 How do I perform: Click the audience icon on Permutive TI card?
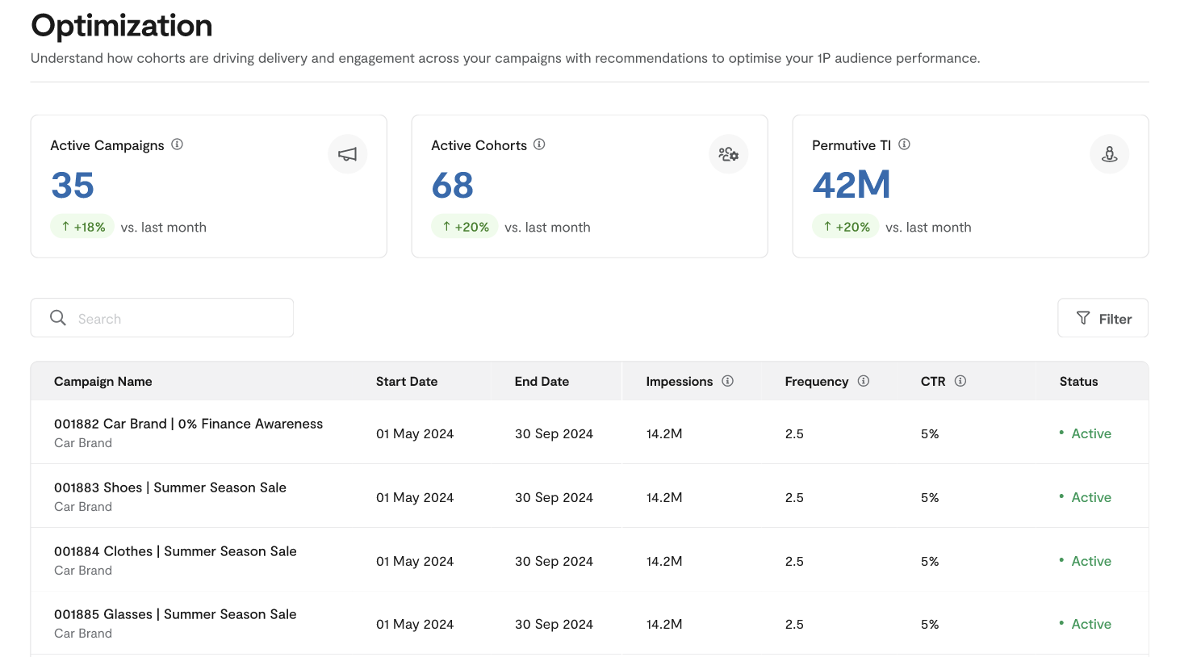pos(1109,154)
